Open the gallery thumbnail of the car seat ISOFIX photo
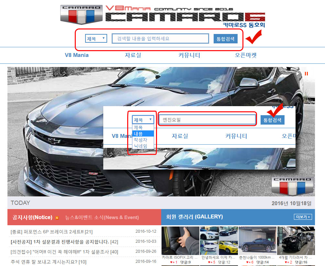The height and width of the screenshot is (266, 325). tap(180, 241)
